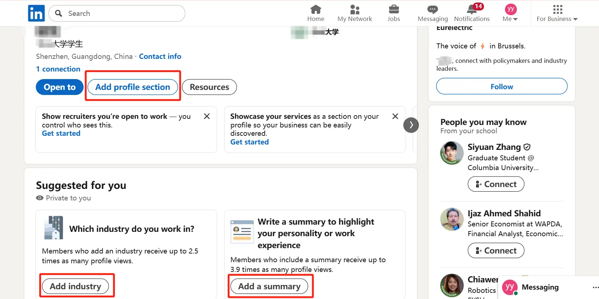The image size is (599, 299).
Task: Click the Add industry button
Action: point(76,286)
